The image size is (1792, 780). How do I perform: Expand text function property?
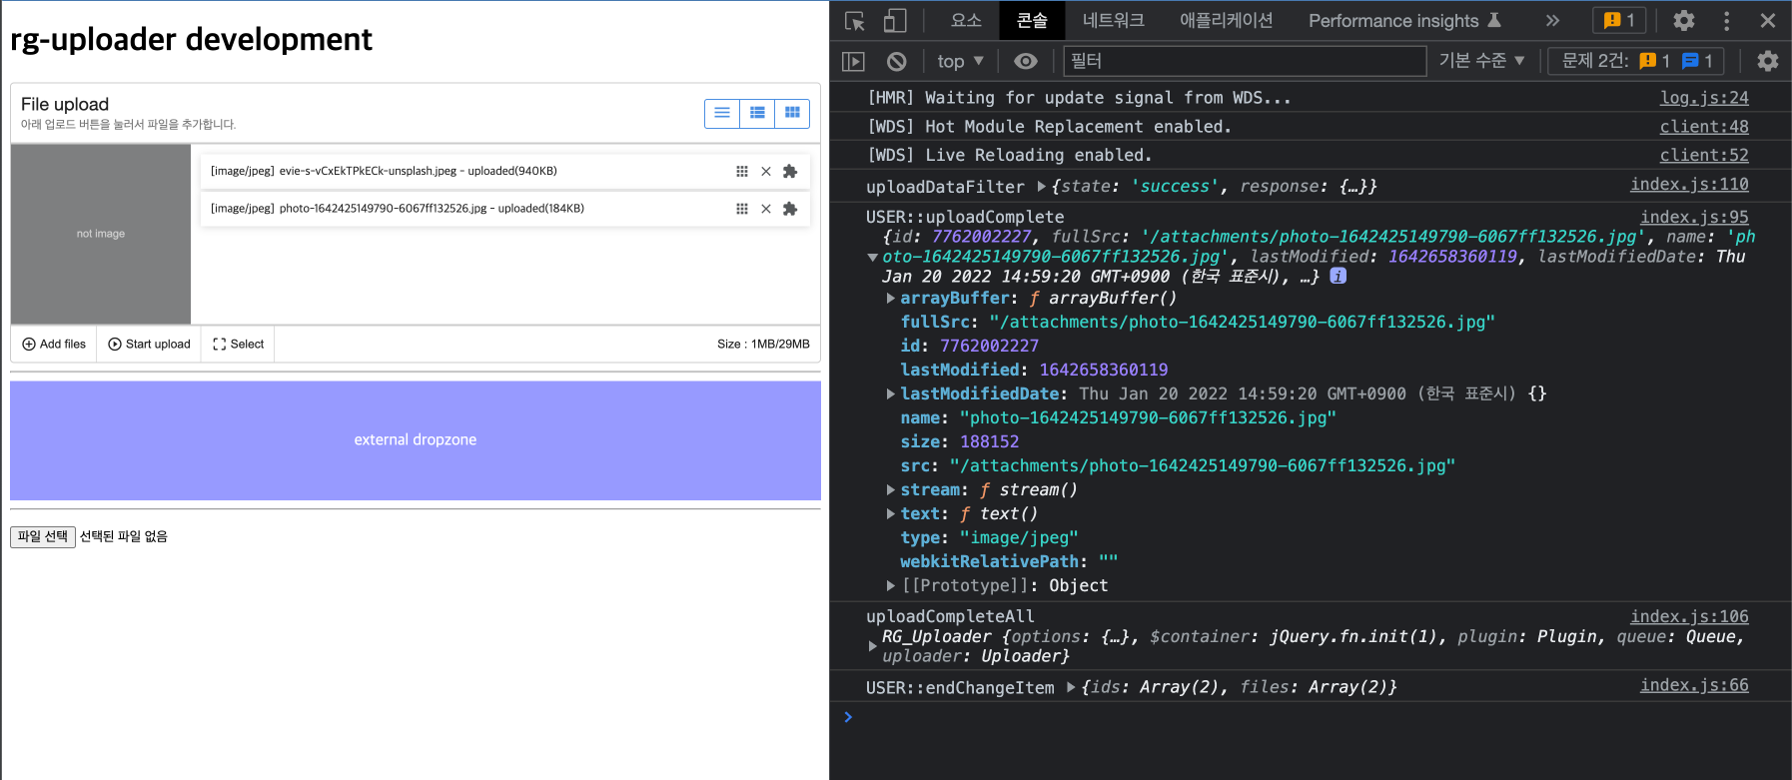click(x=890, y=514)
